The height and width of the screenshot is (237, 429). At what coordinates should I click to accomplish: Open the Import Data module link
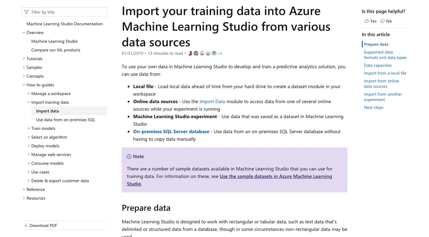point(212,101)
